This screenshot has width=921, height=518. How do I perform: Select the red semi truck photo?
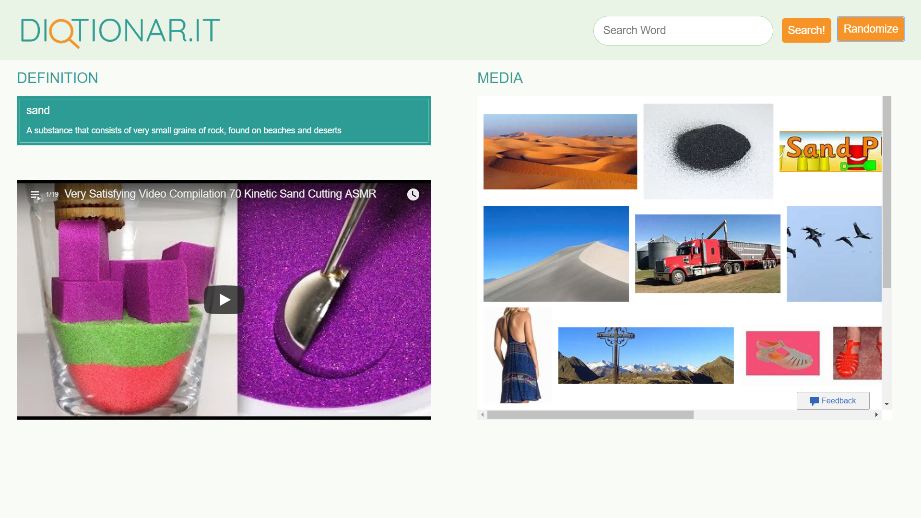click(708, 254)
